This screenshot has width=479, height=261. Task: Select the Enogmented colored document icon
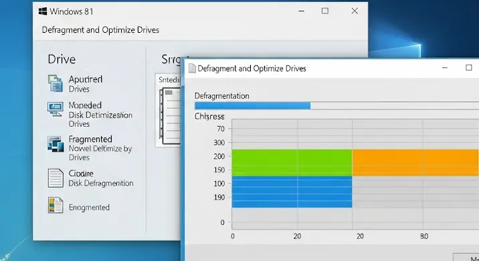(56, 205)
